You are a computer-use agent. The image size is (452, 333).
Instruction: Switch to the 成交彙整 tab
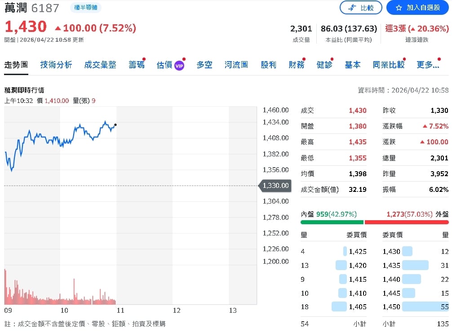coord(100,65)
